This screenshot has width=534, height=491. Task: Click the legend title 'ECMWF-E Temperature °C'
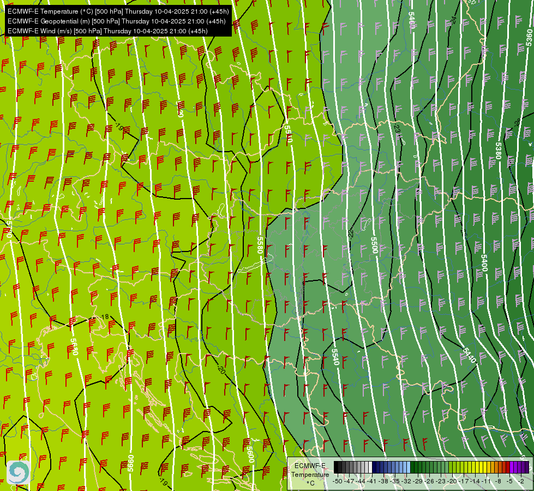(x=310, y=474)
